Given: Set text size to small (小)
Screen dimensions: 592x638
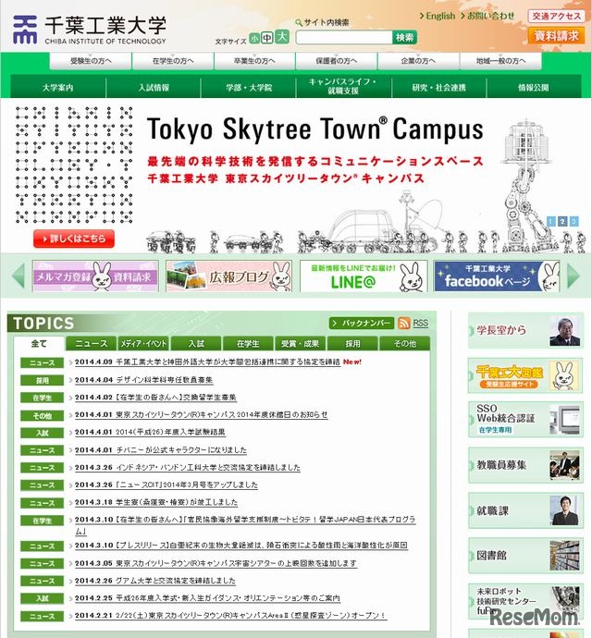Looking at the screenshot, I should coord(254,38).
